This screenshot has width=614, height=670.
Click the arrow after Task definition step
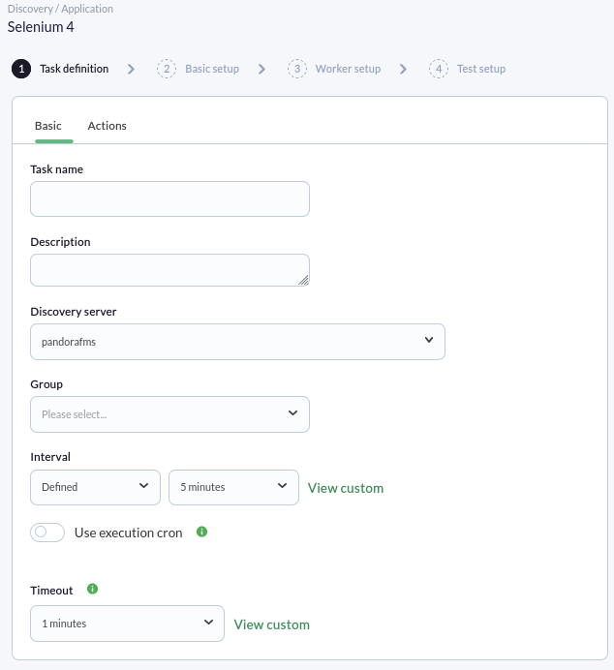131,69
